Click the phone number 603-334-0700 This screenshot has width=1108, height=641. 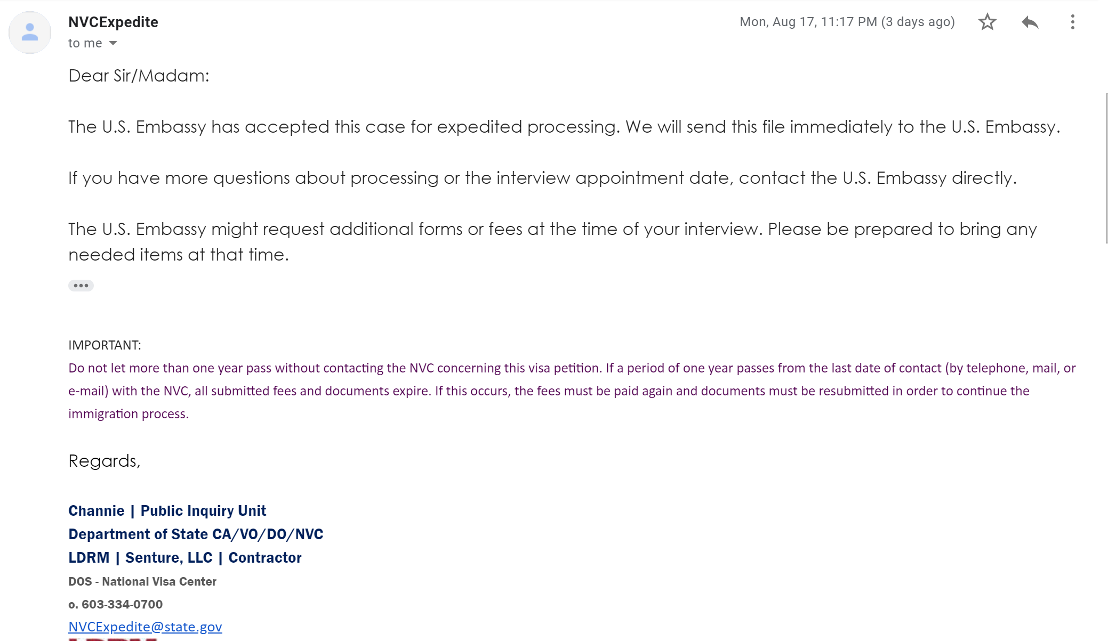click(x=122, y=604)
